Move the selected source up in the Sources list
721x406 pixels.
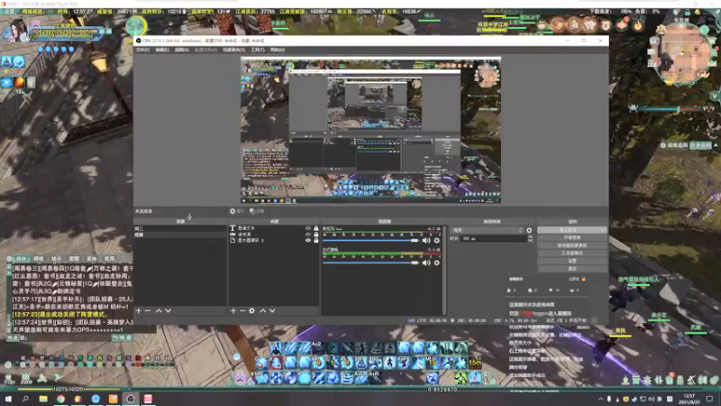[x=263, y=310]
